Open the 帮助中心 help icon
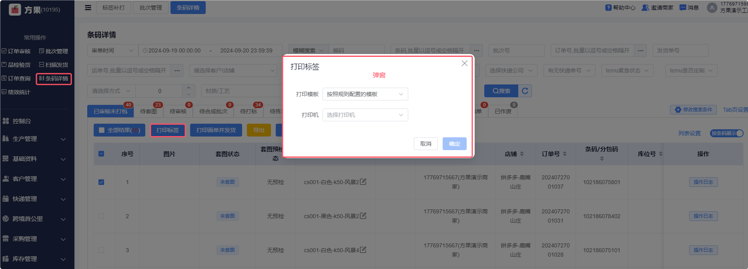This screenshot has height=269, width=748. click(608, 8)
